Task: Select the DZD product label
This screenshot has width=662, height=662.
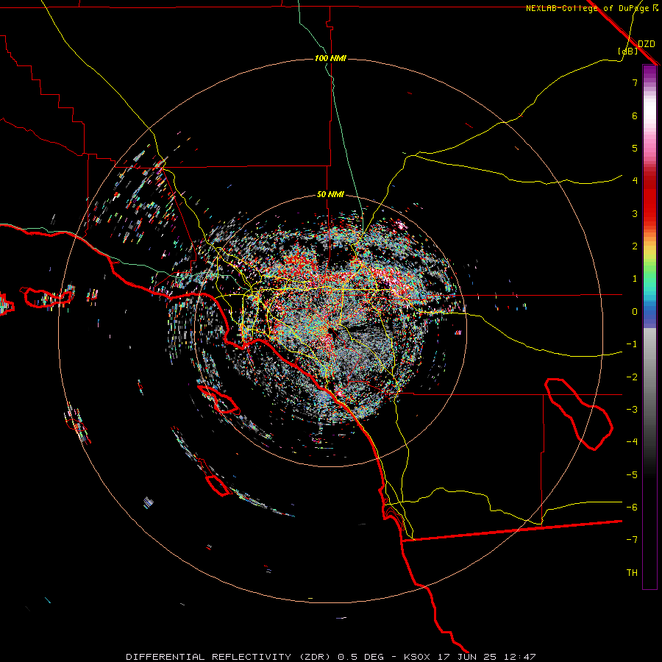Action: 647,43
